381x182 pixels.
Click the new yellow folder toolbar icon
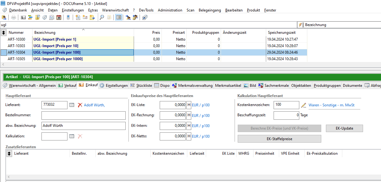[x=92, y=17]
